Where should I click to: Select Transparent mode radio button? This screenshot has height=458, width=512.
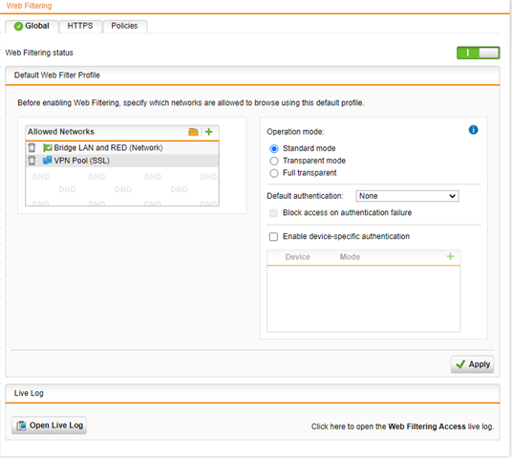[274, 161]
